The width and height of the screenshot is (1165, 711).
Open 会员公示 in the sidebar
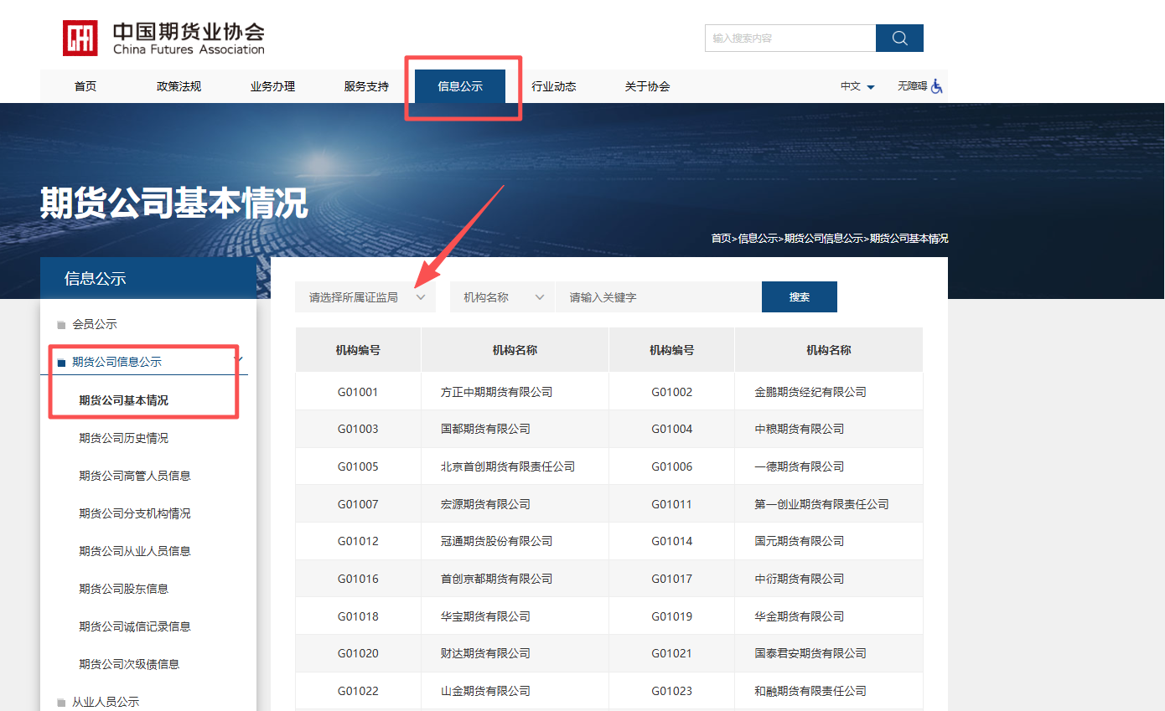pyautogui.click(x=95, y=325)
